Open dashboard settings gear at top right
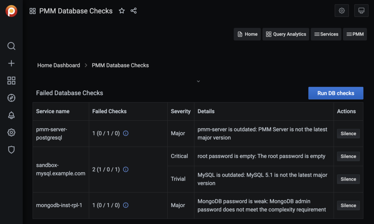 [x=342, y=11]
